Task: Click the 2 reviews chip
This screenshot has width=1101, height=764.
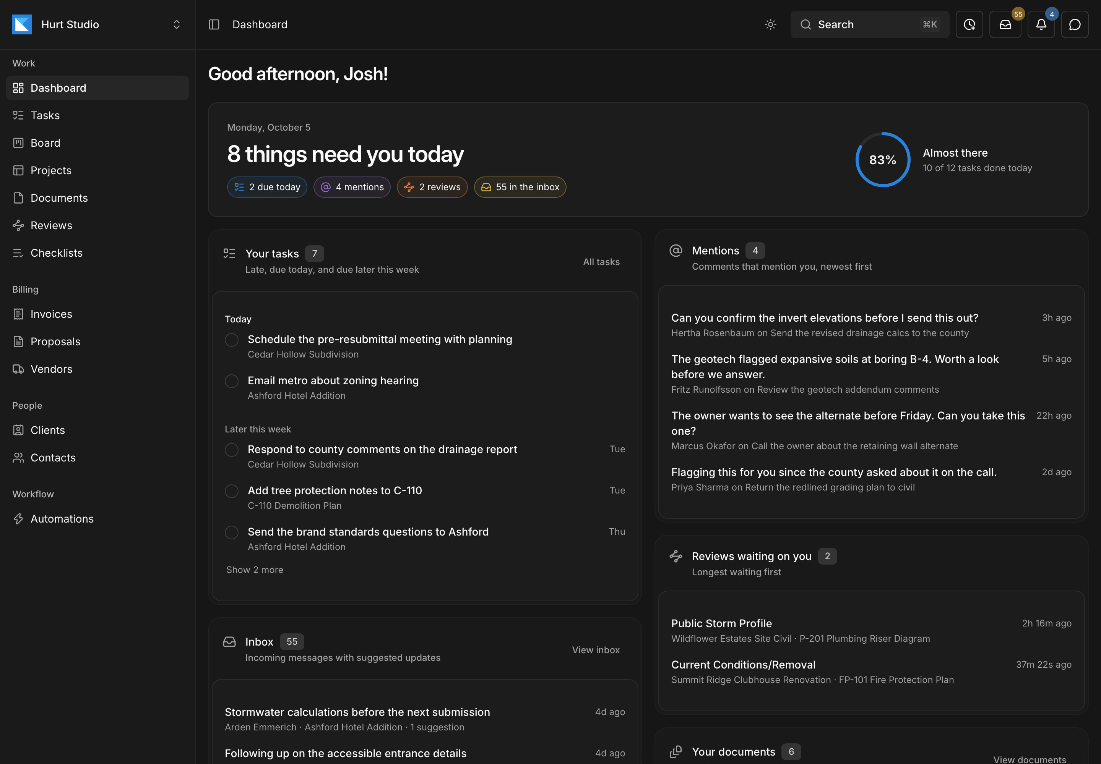Action: point(432,187)
